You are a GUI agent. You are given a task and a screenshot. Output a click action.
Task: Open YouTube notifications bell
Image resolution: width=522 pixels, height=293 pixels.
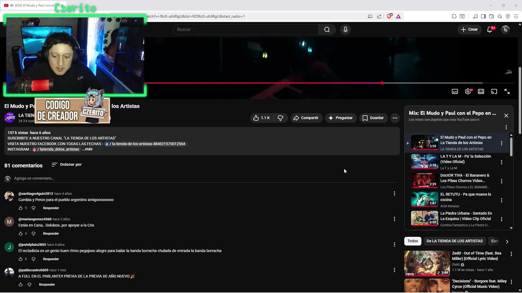490,29
